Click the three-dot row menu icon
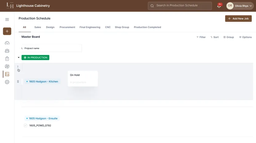The width and height of the screenshot is (256, 143). [x=18, y=67]
